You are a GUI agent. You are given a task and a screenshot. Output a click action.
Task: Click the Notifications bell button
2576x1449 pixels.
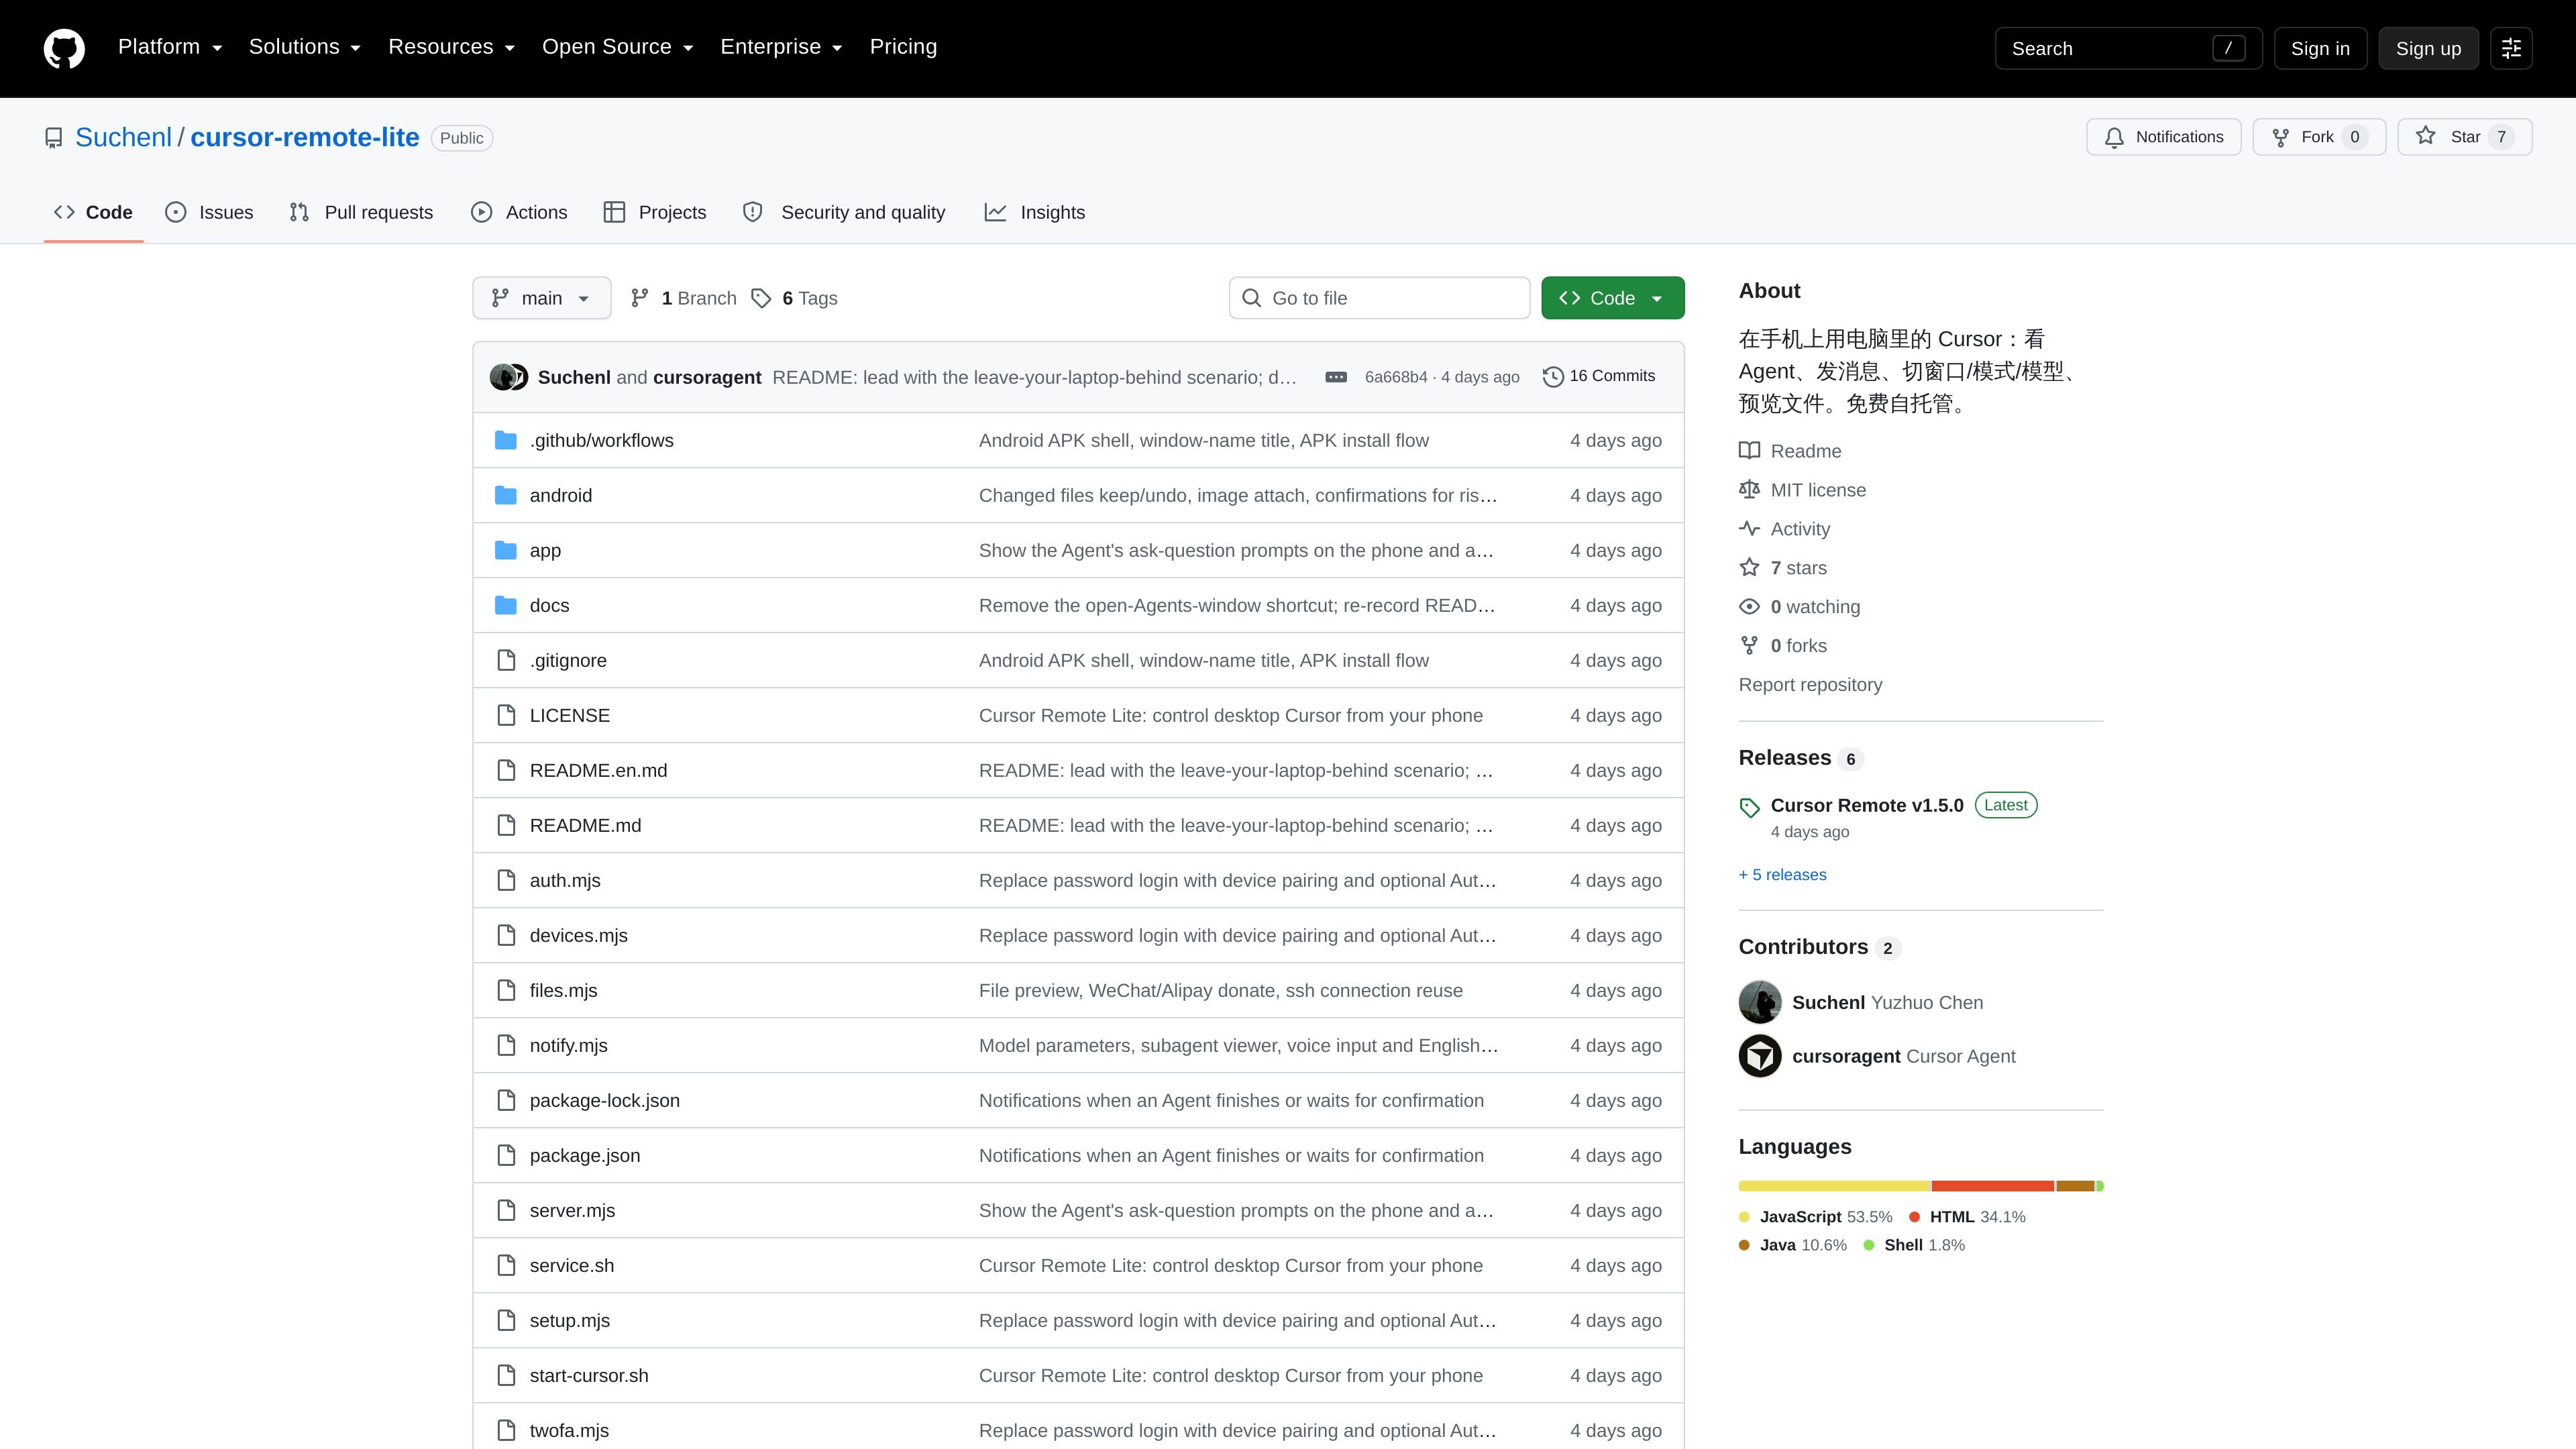click(2163, 137)
